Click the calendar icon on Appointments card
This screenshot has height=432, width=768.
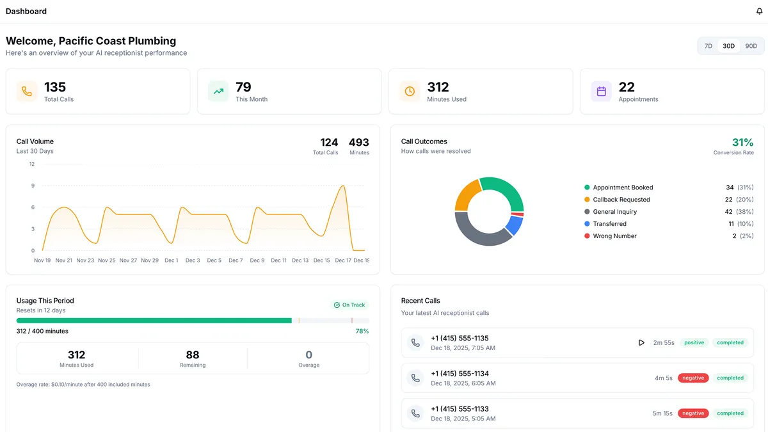click(601, 91)
